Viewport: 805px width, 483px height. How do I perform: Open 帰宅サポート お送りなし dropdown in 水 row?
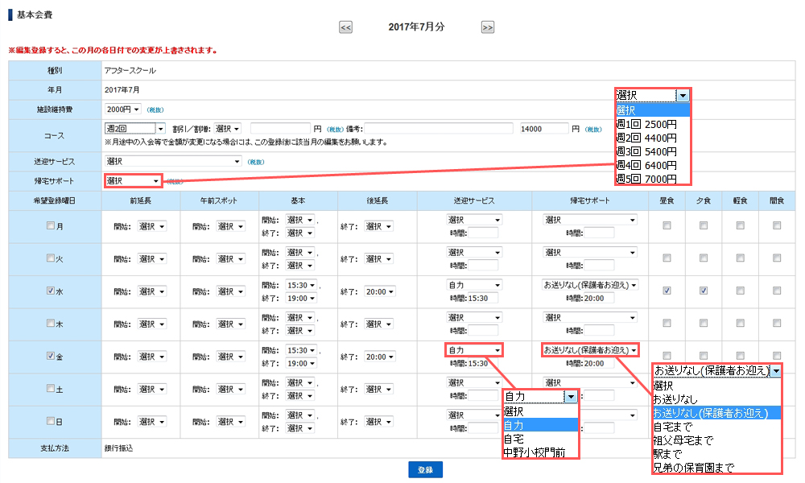point(590,285)
